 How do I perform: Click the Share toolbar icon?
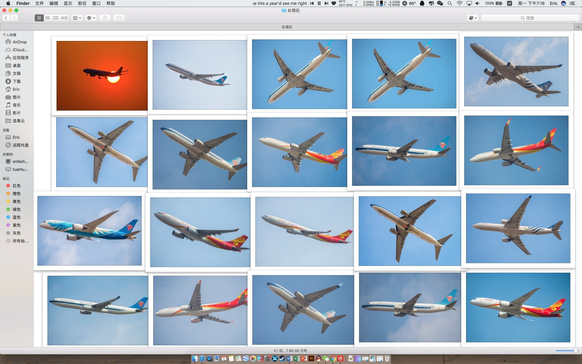[105, 18]
